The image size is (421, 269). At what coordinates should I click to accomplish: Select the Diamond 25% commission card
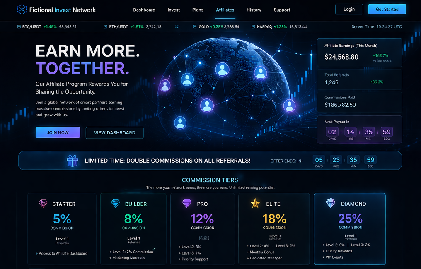tap(350, 228)
